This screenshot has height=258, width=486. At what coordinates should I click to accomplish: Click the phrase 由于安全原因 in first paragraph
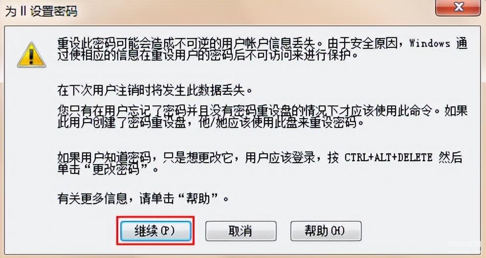click(x=364, y=43)
